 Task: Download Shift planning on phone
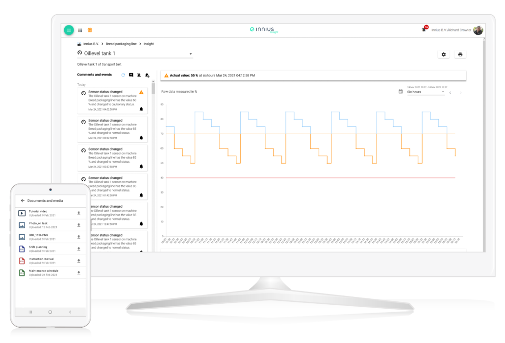78,249
